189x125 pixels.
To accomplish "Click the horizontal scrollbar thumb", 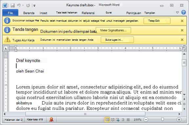I will click(85, 114).
